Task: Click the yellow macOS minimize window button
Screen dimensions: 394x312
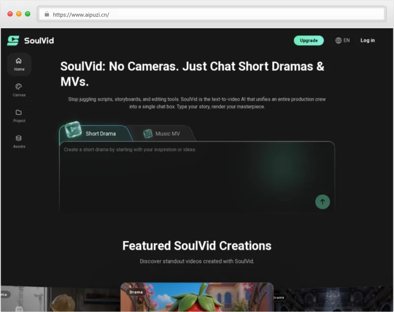Action: pyautogui.click(x=19, y=14)
